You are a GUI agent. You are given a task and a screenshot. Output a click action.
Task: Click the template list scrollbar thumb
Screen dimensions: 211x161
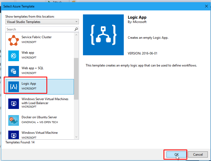76,79
